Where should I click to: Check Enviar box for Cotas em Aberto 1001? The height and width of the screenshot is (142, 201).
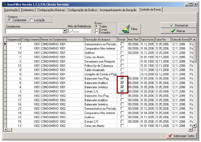click(x=122, y=57)
